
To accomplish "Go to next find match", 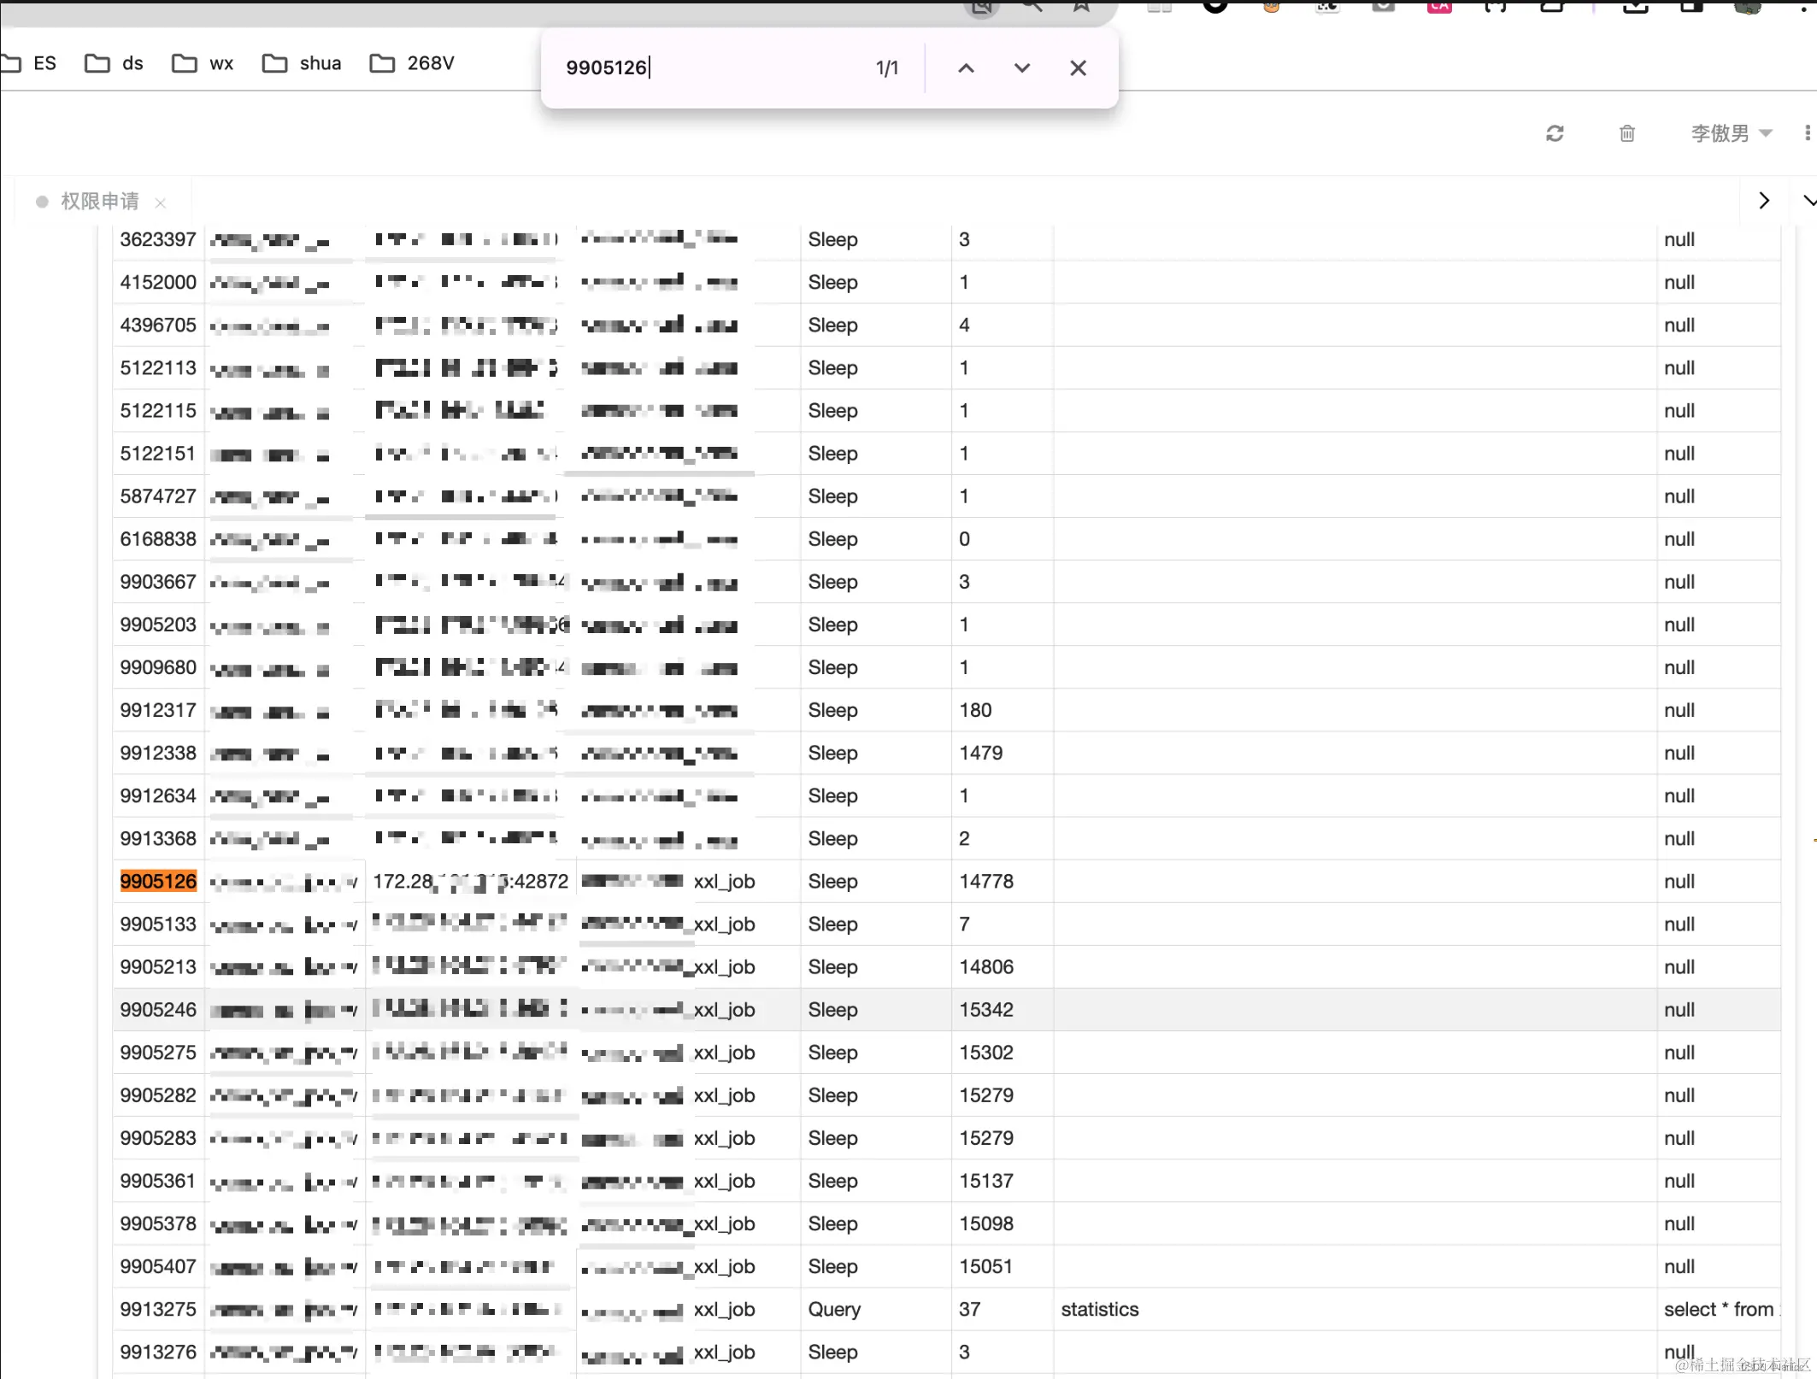I will (1021, 68).
